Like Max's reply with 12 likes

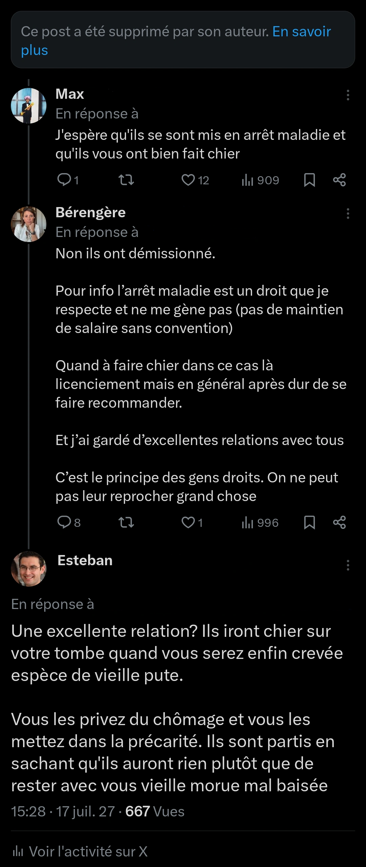[195, 180]
